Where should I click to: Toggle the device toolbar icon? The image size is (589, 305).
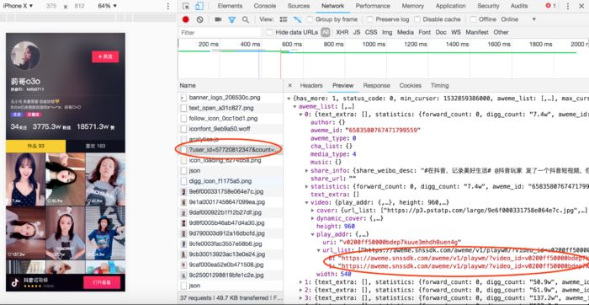pos(199,6)
